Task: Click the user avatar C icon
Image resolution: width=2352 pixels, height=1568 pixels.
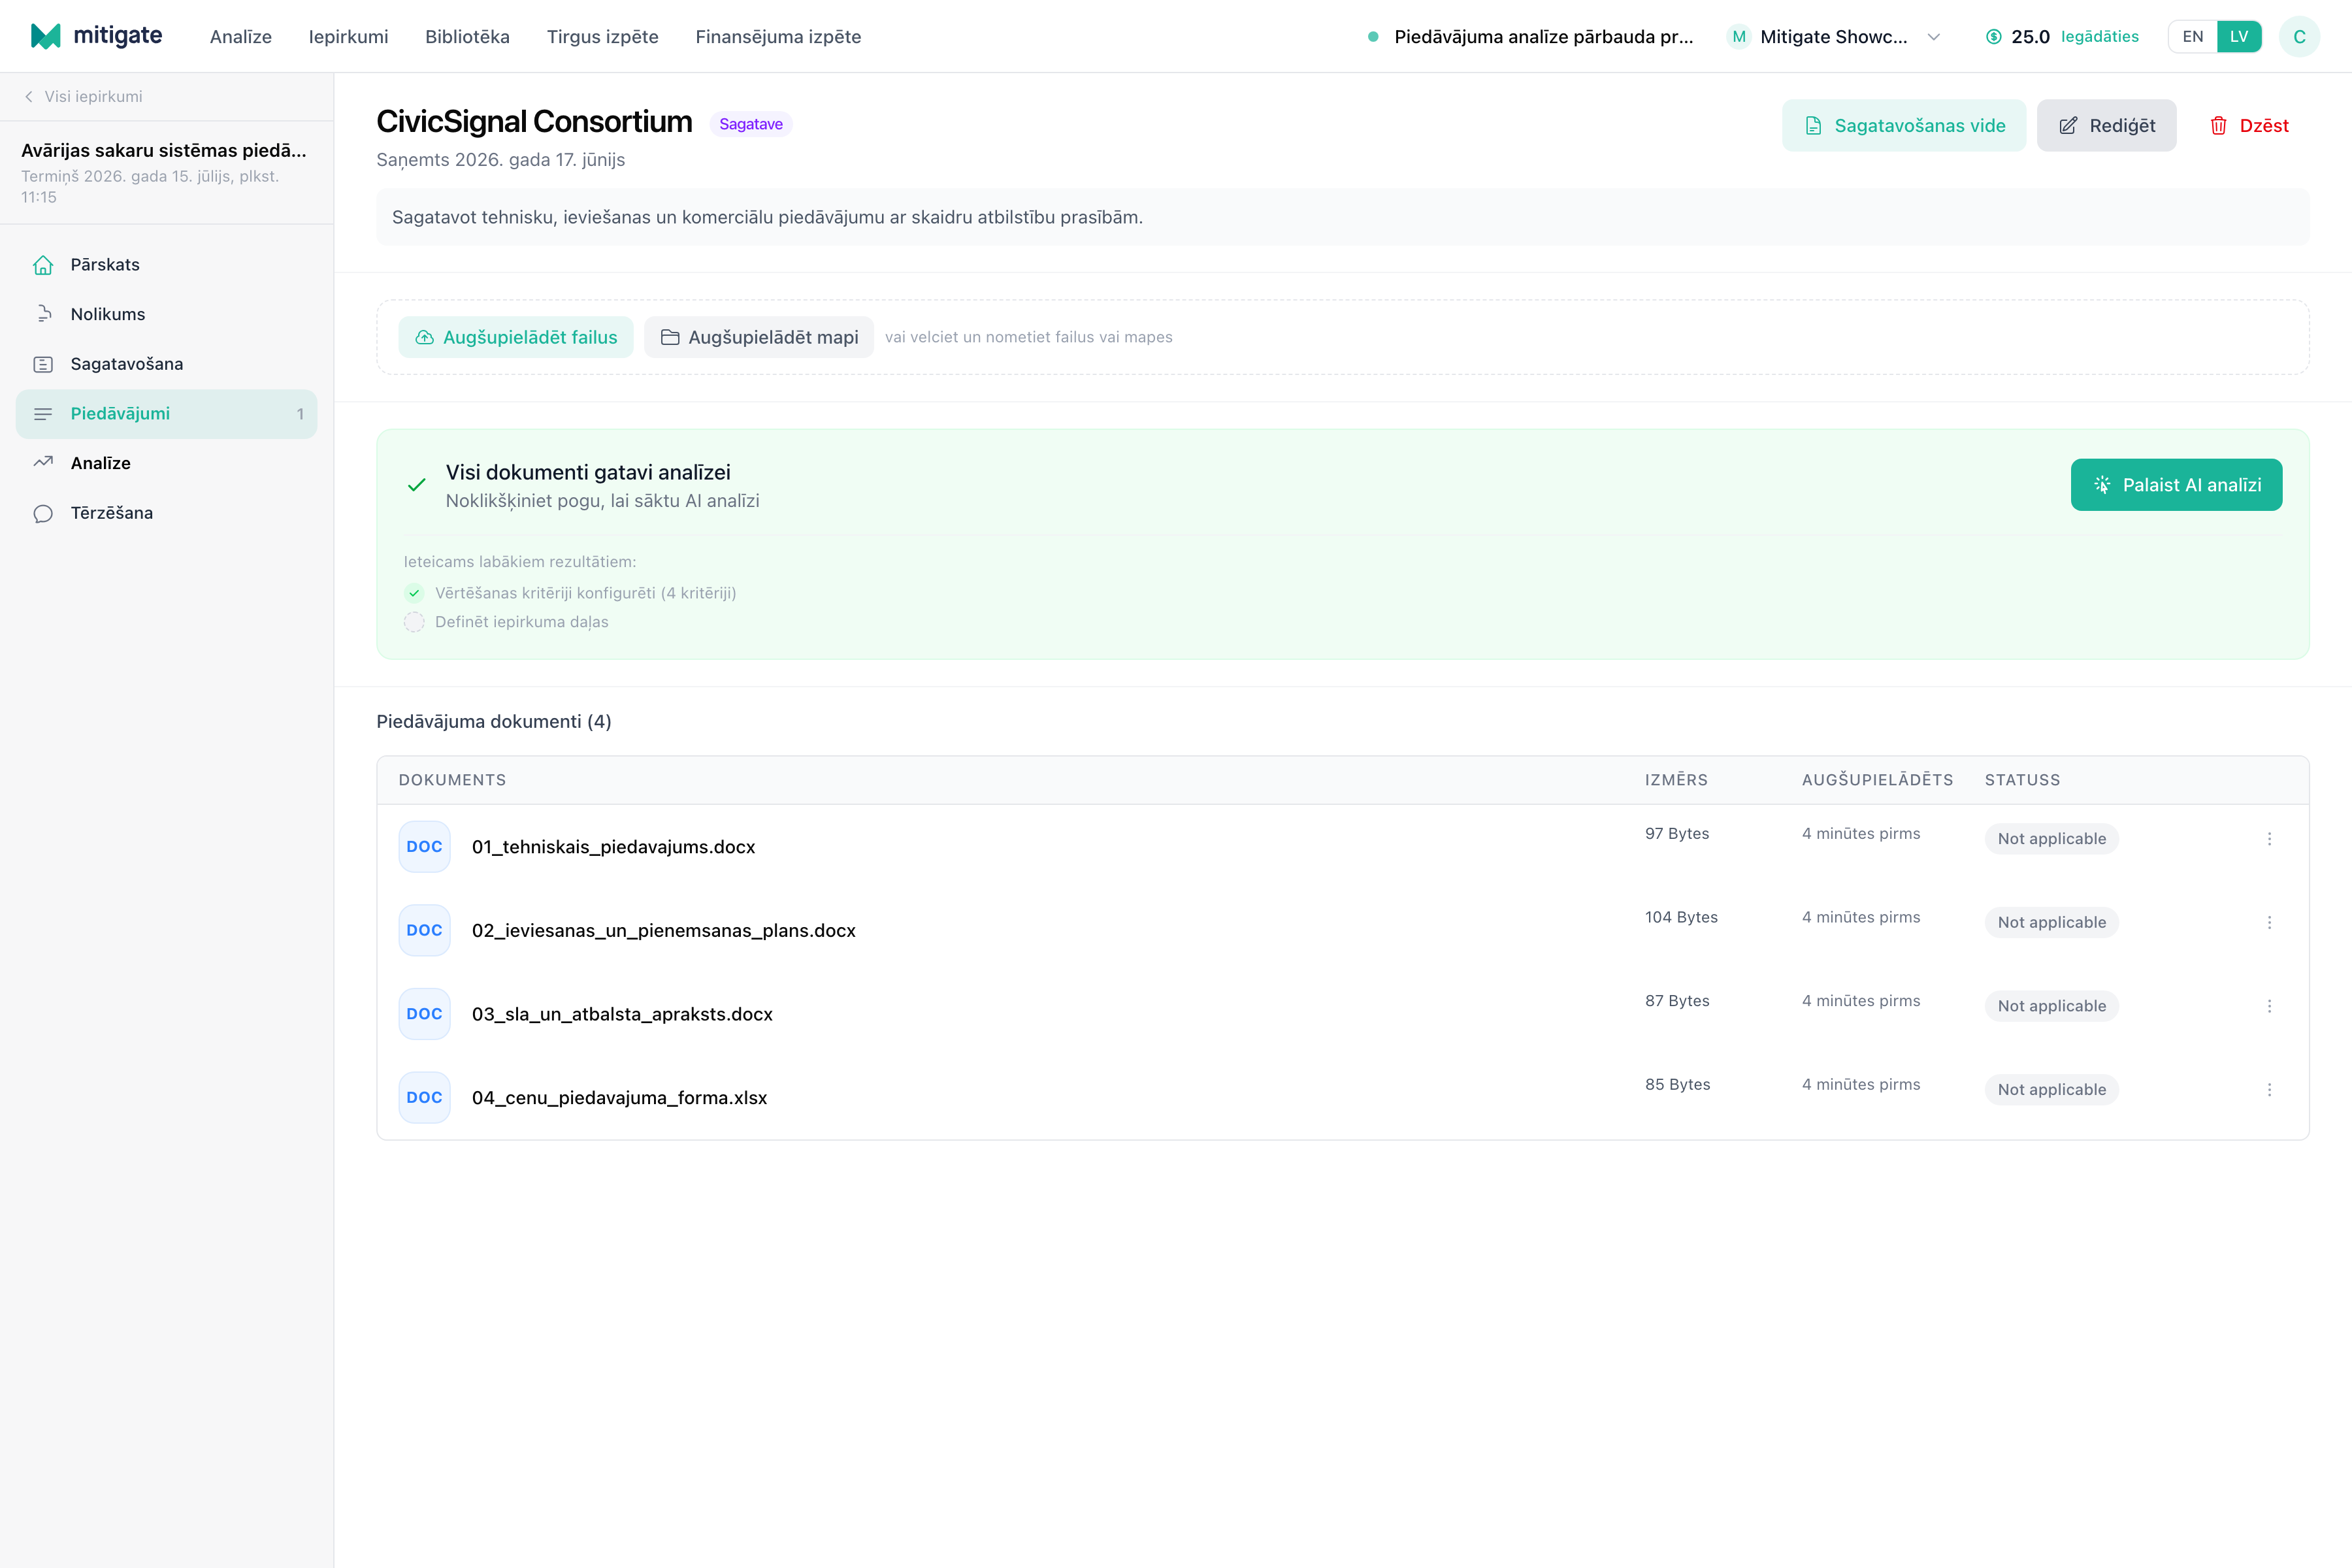Action: [2299, 37]
